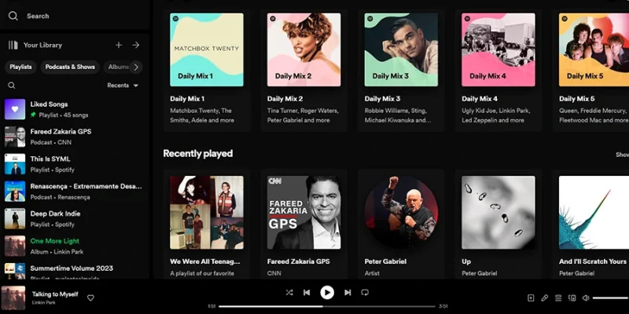Open Search from the sidebar
The image size is (629, 314).
29,16
